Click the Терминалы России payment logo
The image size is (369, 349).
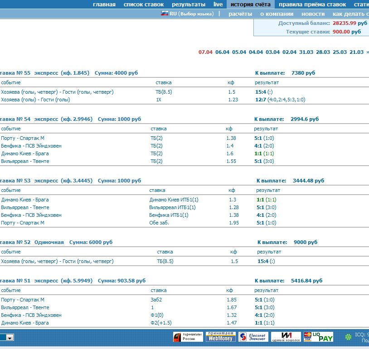pos(188,337)
